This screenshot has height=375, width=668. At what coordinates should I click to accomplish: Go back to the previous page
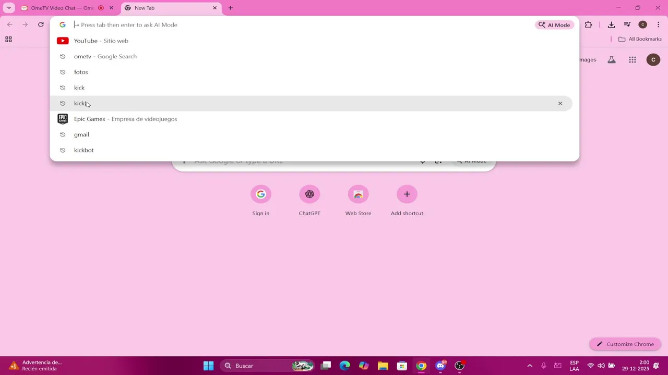(9, 24)
